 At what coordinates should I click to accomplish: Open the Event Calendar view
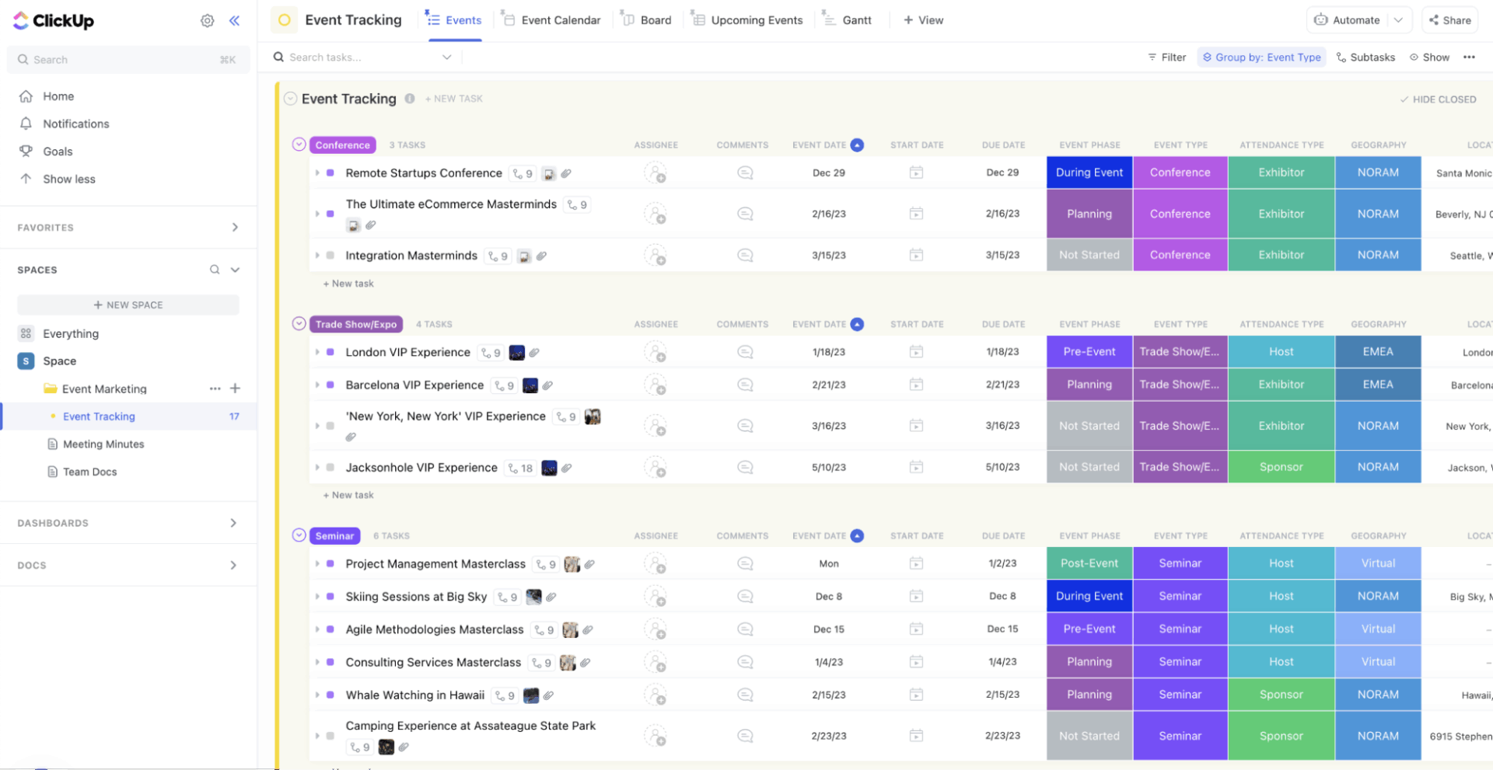[x=559, y=19]
